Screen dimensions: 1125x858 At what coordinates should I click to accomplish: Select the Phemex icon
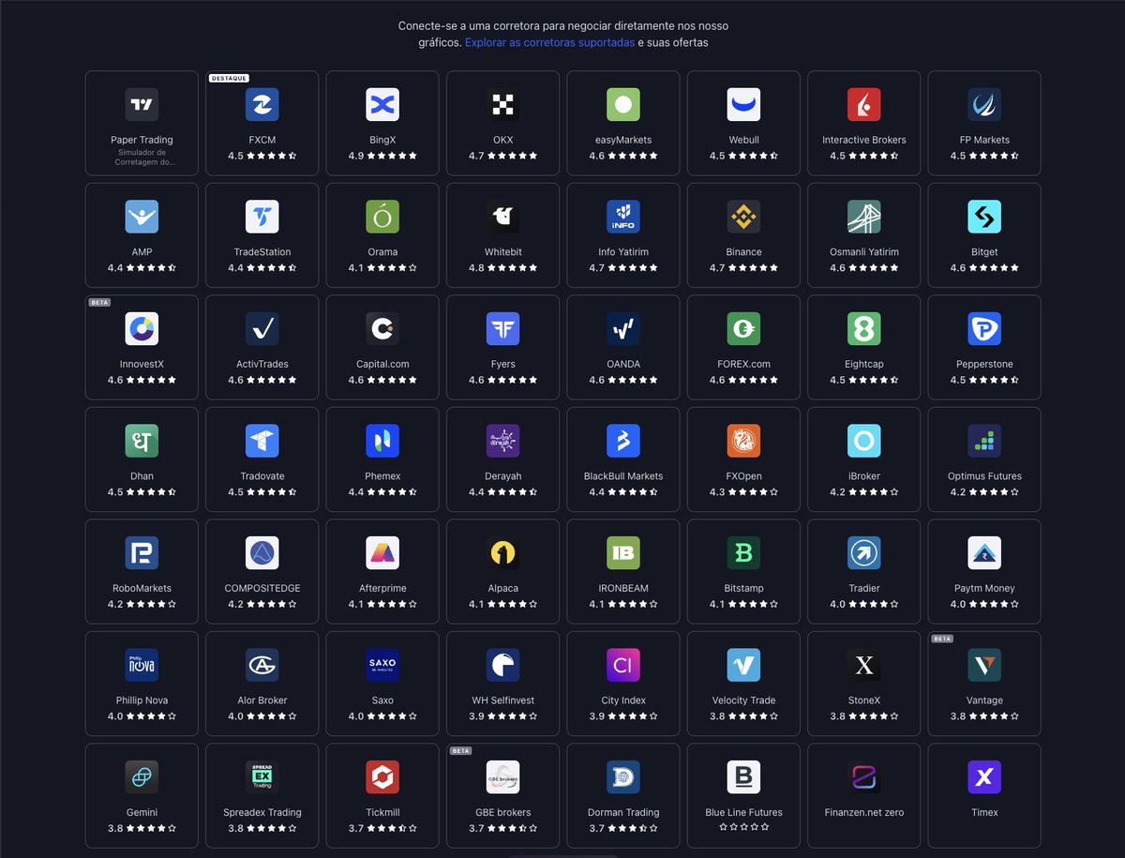(382, 441)
